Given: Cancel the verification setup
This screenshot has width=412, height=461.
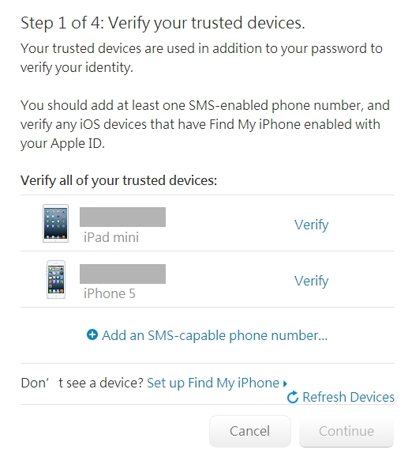Looking at the screenshot, I should (x=249, y=431).
